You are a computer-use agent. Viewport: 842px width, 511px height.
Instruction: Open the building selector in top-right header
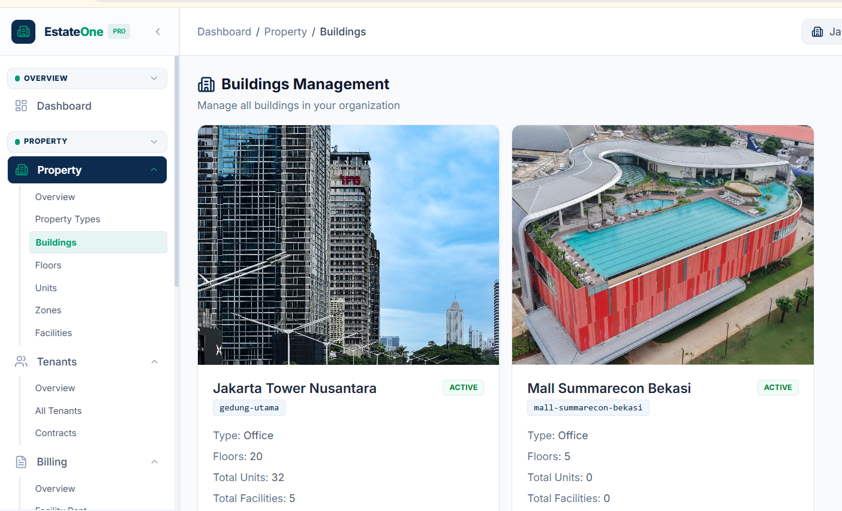click(x=822, y=32)
